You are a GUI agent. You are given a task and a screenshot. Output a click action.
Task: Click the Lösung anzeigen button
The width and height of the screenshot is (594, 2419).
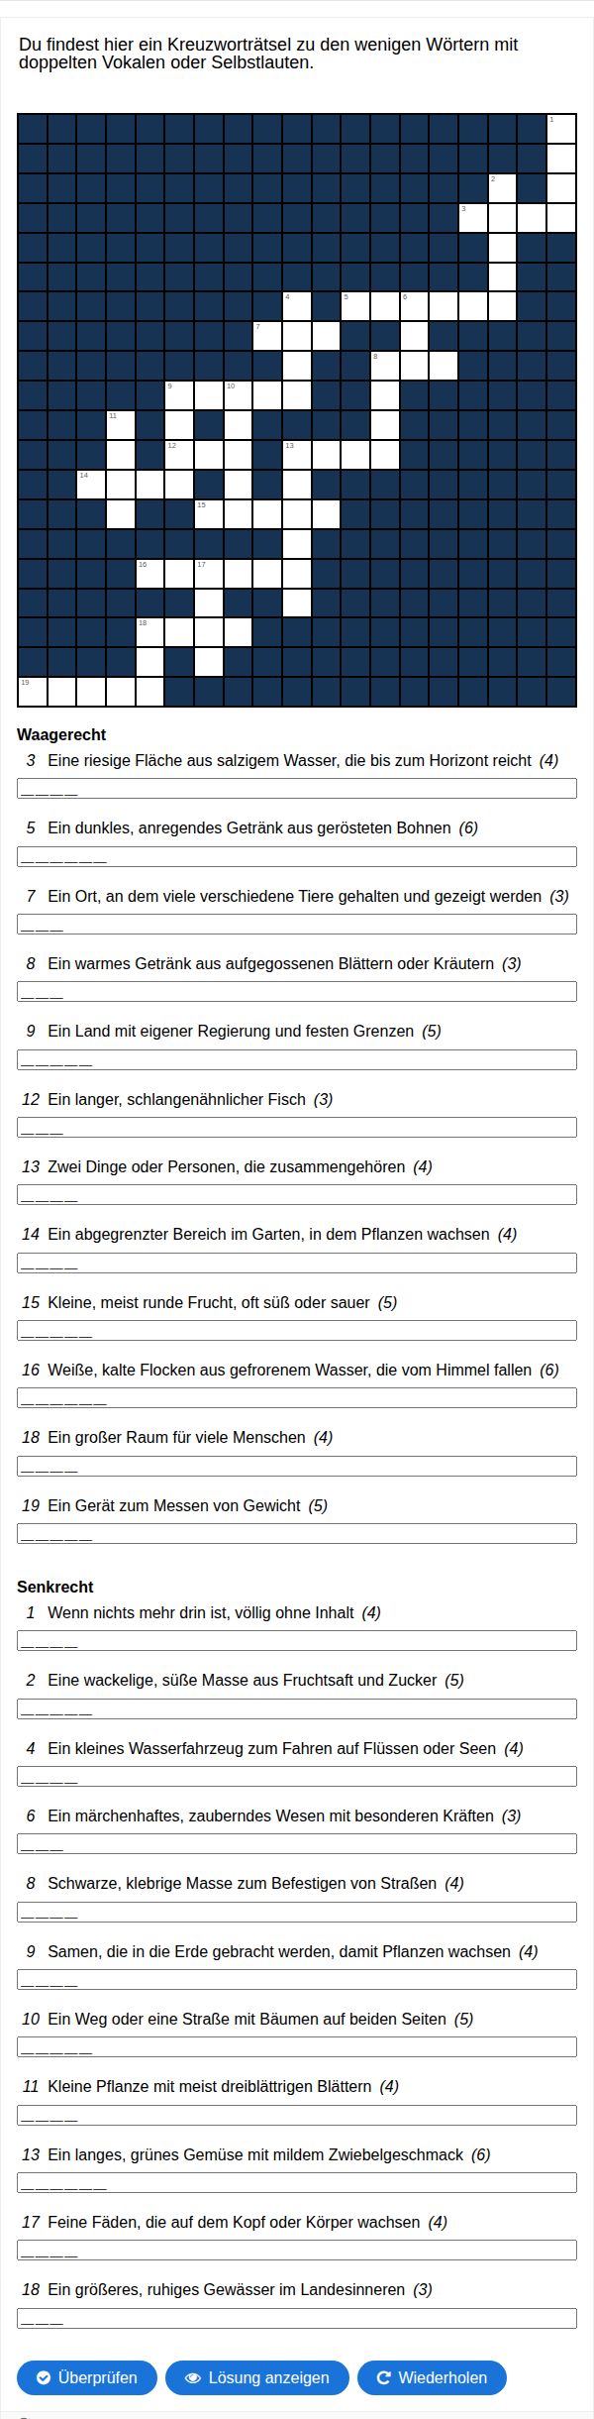pos(257,2377)
